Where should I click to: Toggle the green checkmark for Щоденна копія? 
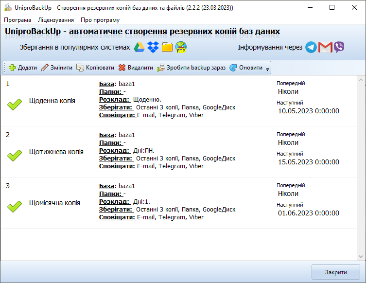[15, 104]
